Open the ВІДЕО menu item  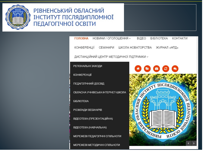coord(141,38)
